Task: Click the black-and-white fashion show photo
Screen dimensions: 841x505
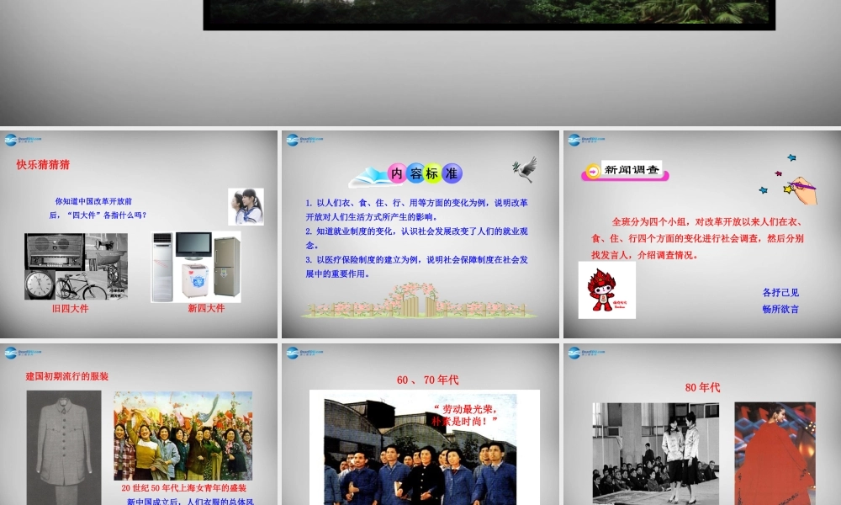Action: (x=655, y=454)
